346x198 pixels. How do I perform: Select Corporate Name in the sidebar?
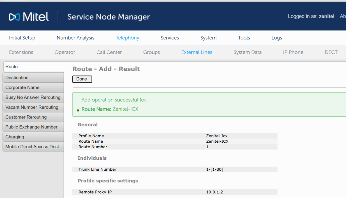pos(33,87)
